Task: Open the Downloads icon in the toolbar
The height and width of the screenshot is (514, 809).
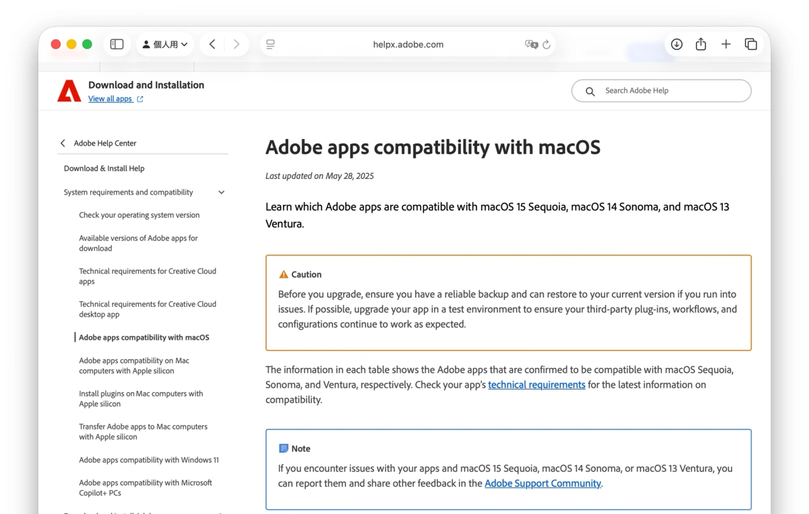Action: (x=676, y=44)
